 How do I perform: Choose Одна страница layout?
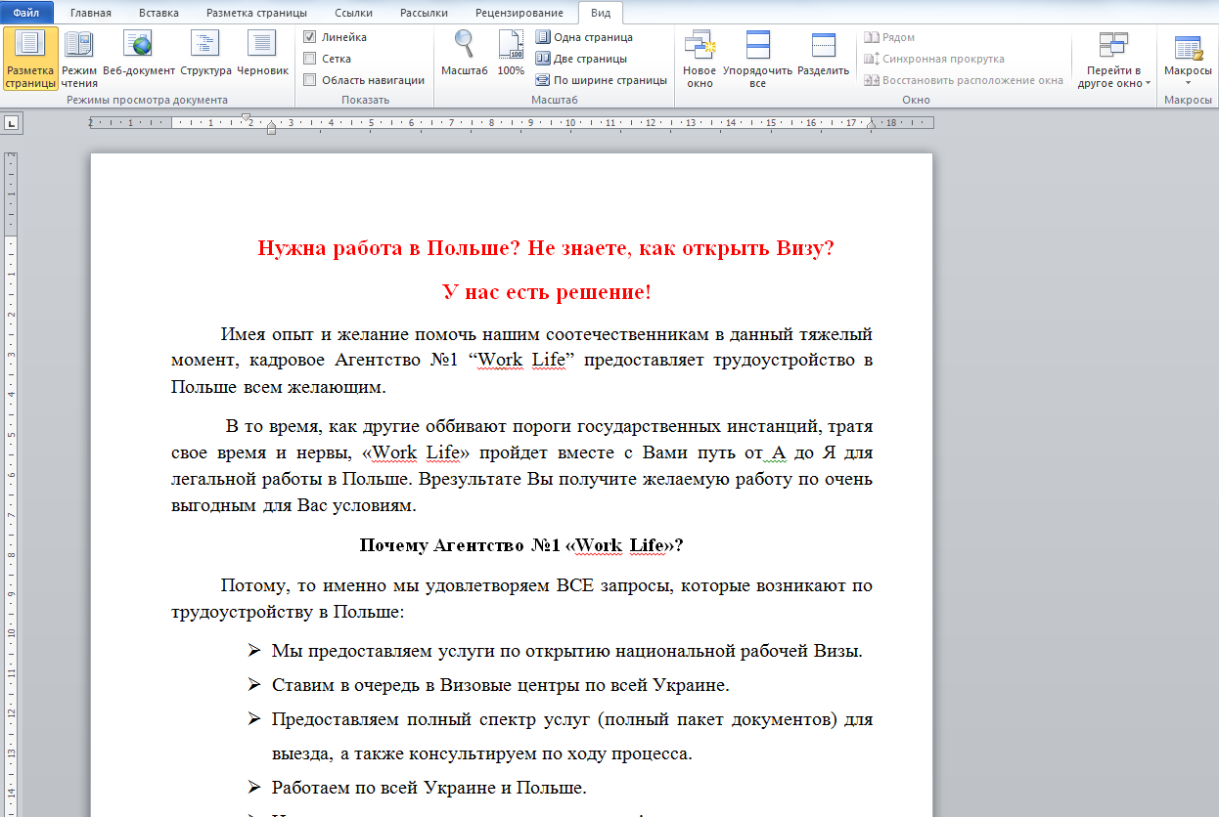(x=584, y=37)
